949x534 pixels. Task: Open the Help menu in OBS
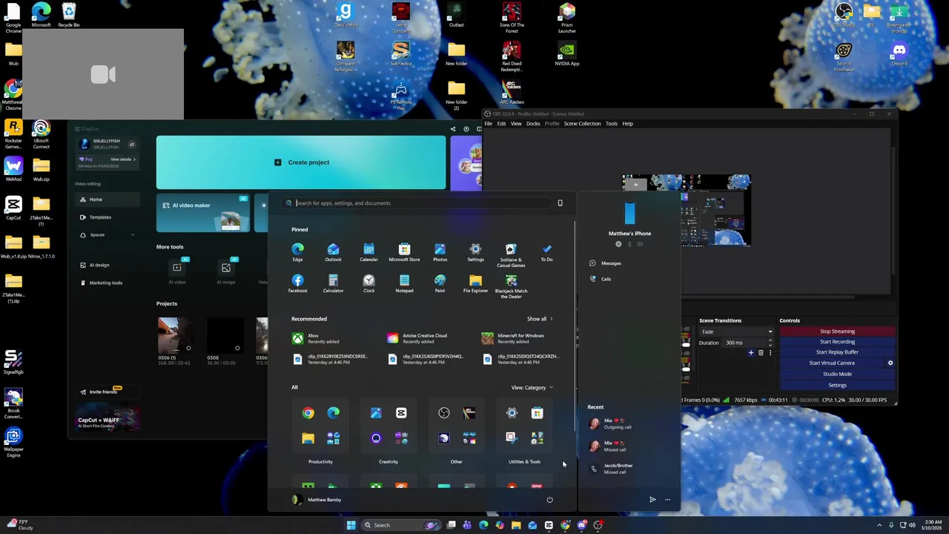tap(627, 124)
